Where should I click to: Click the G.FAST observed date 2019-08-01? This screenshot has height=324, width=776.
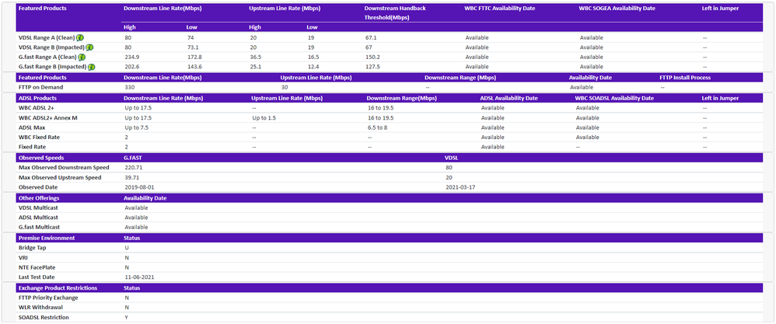point(139,187)
